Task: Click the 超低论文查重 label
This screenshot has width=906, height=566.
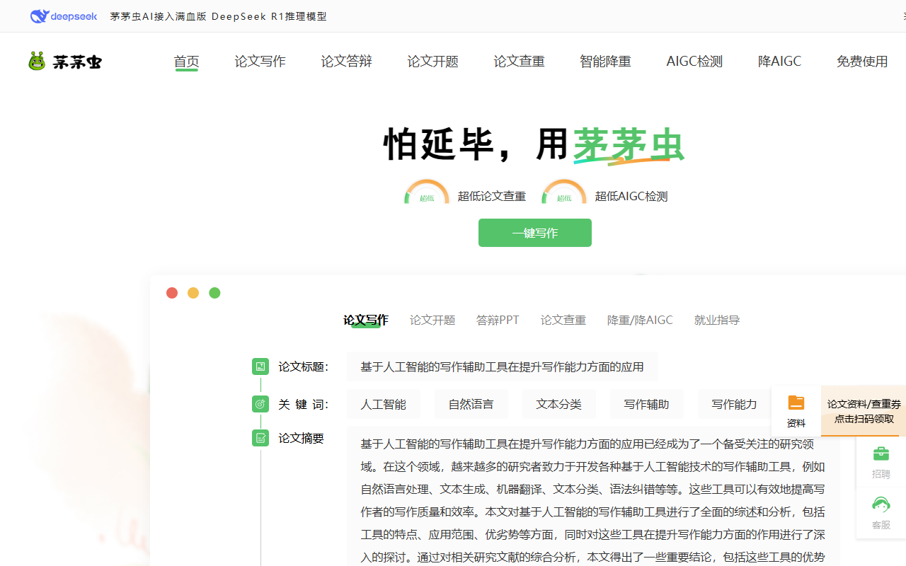Action: coord(492,196)
